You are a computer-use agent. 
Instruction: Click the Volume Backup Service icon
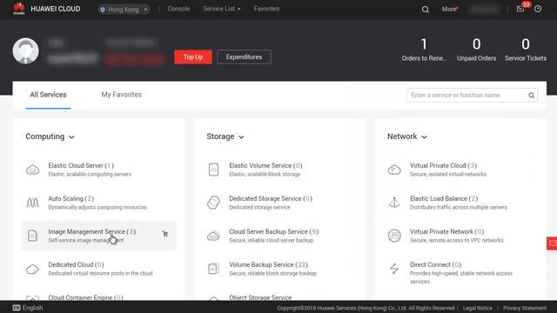213,269
